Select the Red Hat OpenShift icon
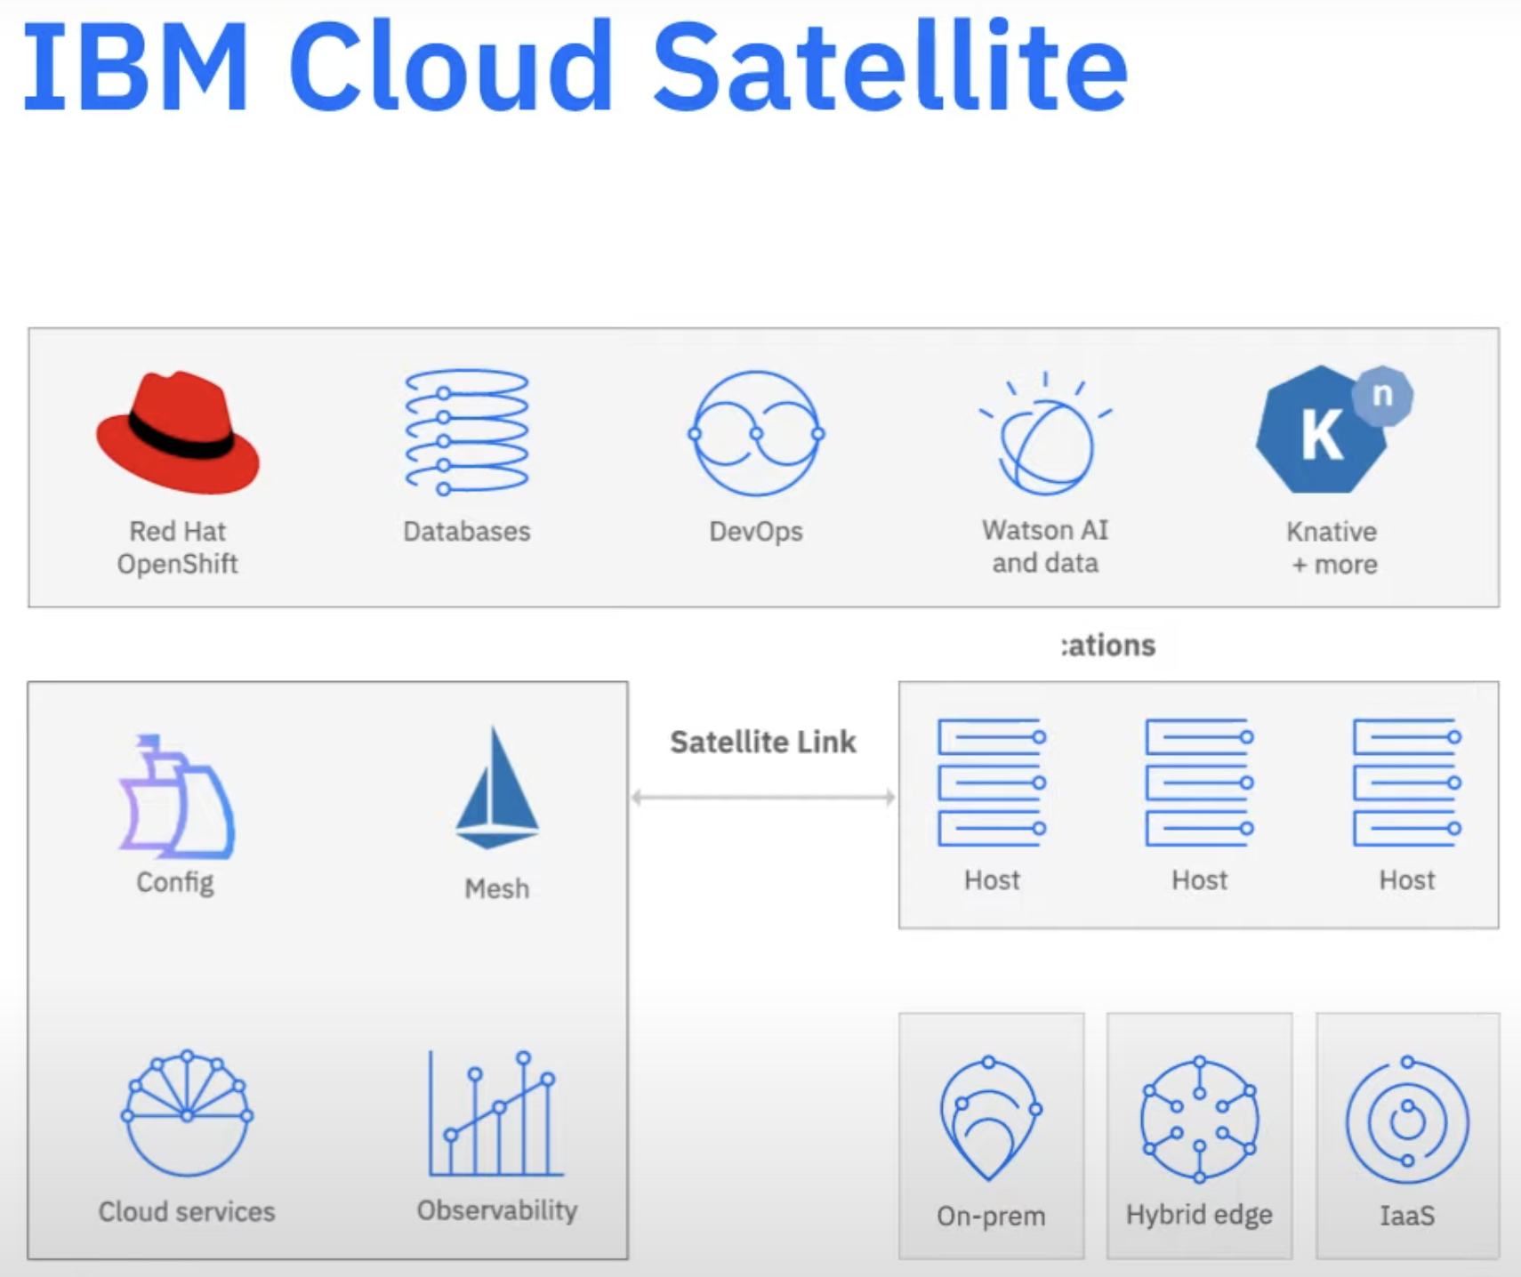 coord(178,431)
